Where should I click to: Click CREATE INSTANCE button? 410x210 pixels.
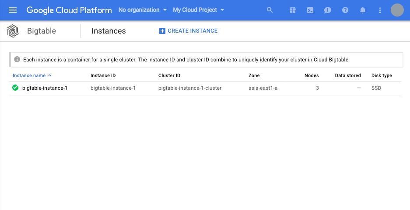click(188, 30)
